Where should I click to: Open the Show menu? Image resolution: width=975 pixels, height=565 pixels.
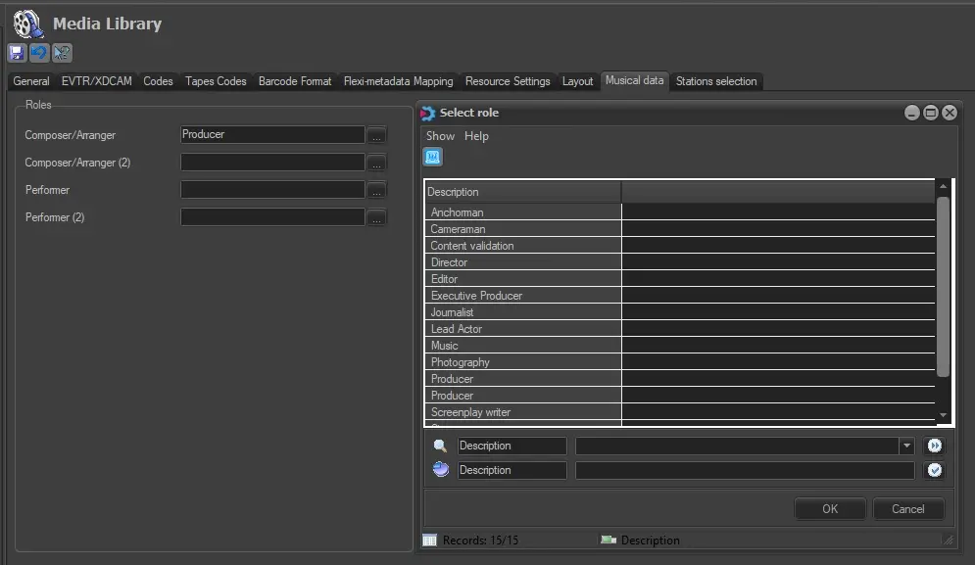tap(440, 136)
